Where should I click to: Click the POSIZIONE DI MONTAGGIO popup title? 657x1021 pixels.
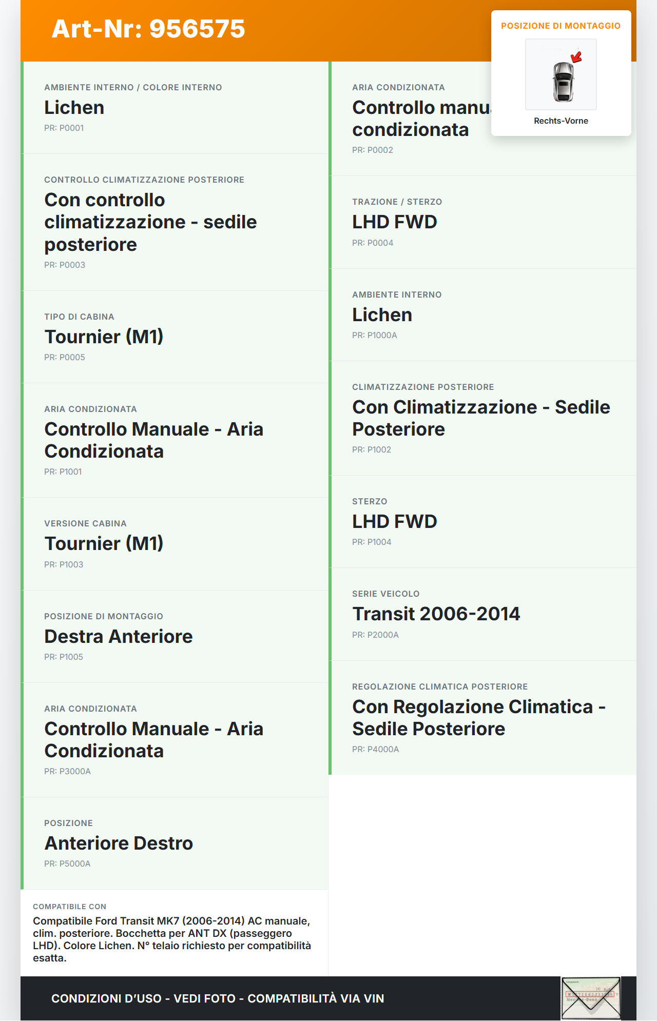click(561, 26)
